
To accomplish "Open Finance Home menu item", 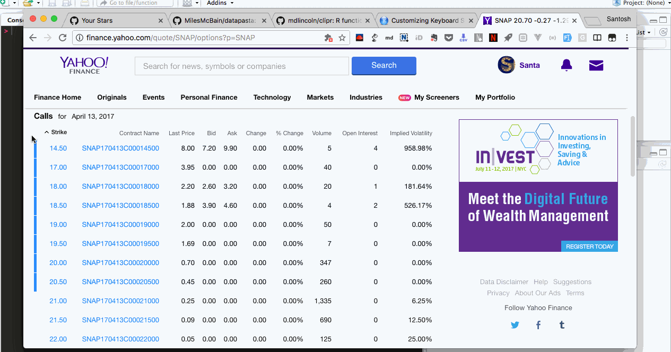I will (x=58, y=98).
